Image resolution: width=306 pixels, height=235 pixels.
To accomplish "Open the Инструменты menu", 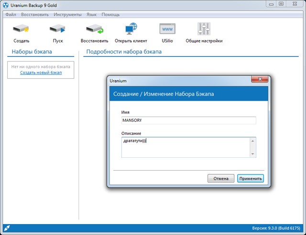I will [x=67, y=15].
